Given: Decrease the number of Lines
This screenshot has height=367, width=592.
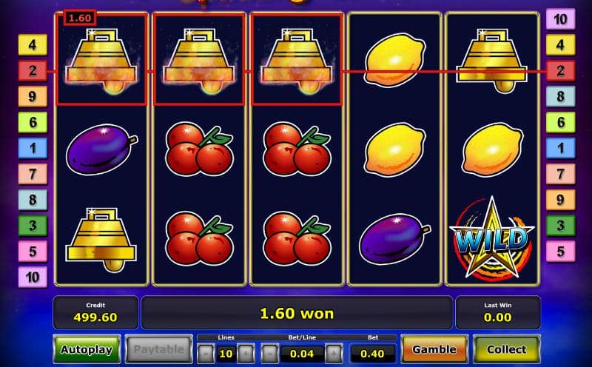Looking at the screenshot, I should point(206,354).
